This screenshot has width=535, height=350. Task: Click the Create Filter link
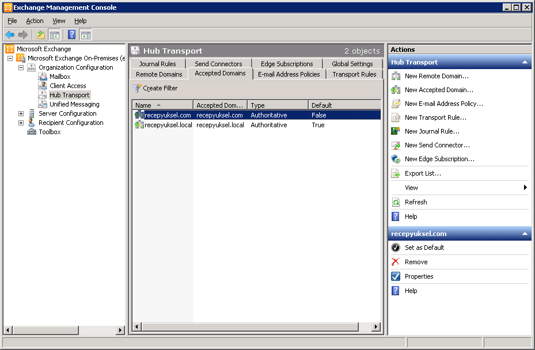click(x=160, y=88)
